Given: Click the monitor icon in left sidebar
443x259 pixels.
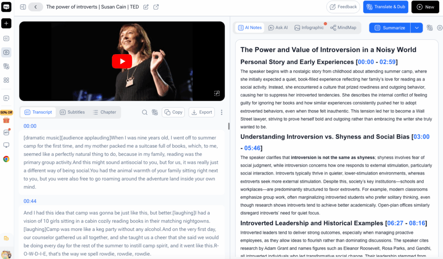Looking at the screenshot, I should point(6,145).
